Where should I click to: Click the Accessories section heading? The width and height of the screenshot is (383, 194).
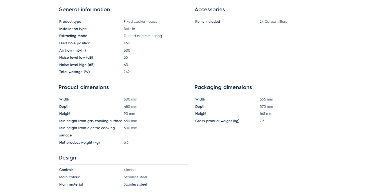pos(210,10)
